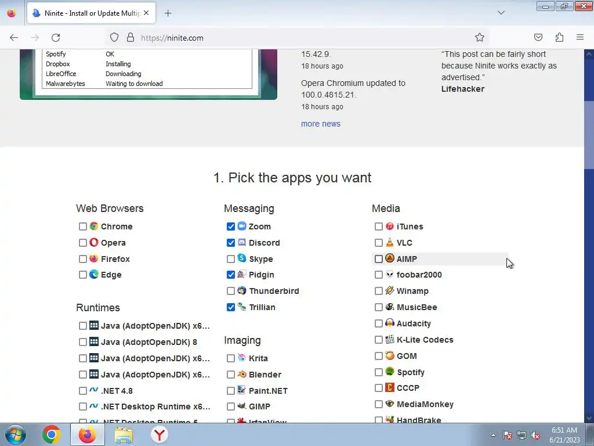Open the Windows Start menu

coord(16,434)
